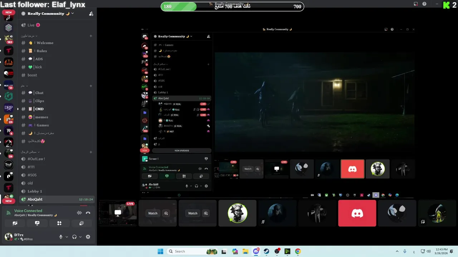
Task: Disconnect from voice with the hang-up icon
Action: pos(88,213)
